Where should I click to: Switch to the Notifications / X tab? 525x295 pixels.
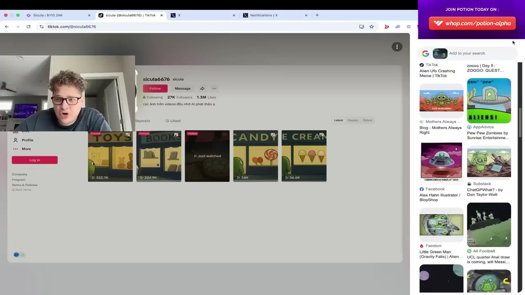click(x=264, y=15)
